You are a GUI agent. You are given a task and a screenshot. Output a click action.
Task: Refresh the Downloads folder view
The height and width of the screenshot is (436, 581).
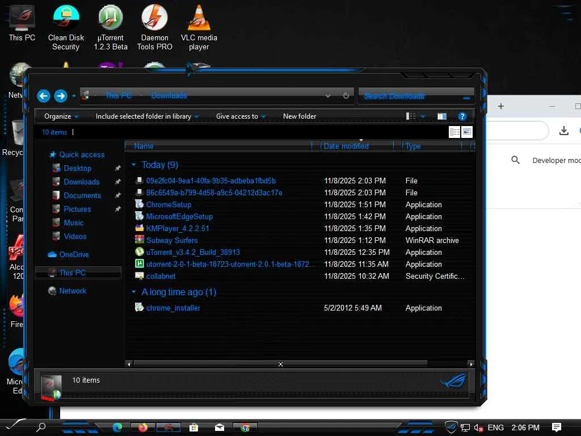pos(346,95)
